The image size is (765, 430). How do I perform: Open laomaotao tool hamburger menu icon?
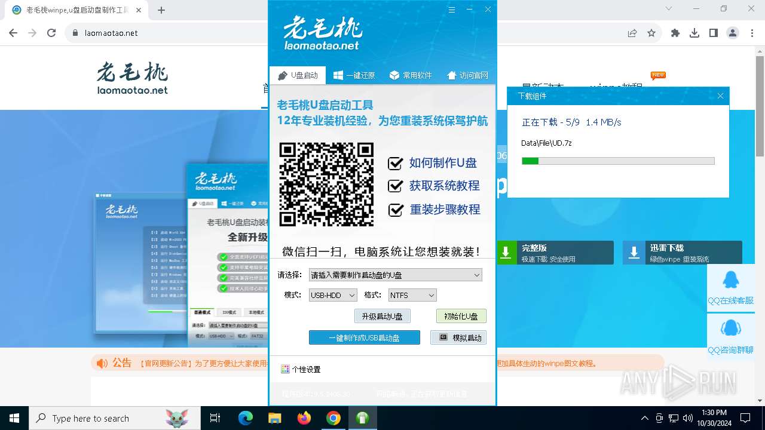click(x=452, y=10)
